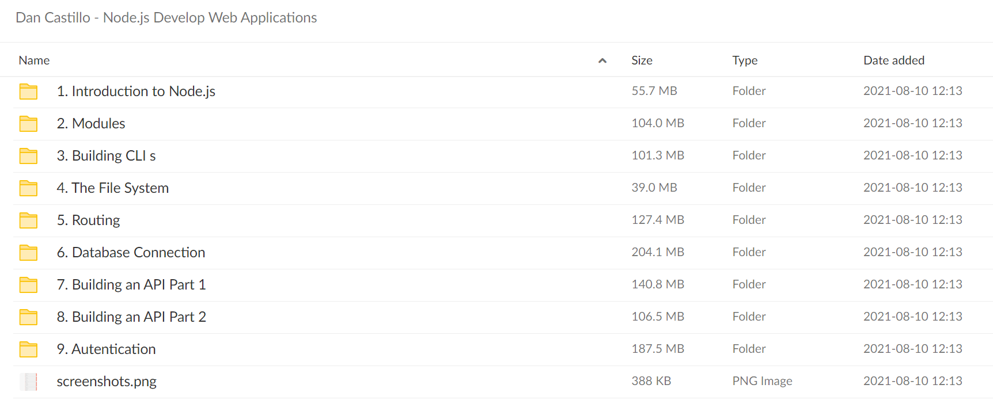Image resolution: width=993 pixels, height=415 pixels.
Task: Click folder icon for 1. Introduction to Node.js
Action: (28, 92)
